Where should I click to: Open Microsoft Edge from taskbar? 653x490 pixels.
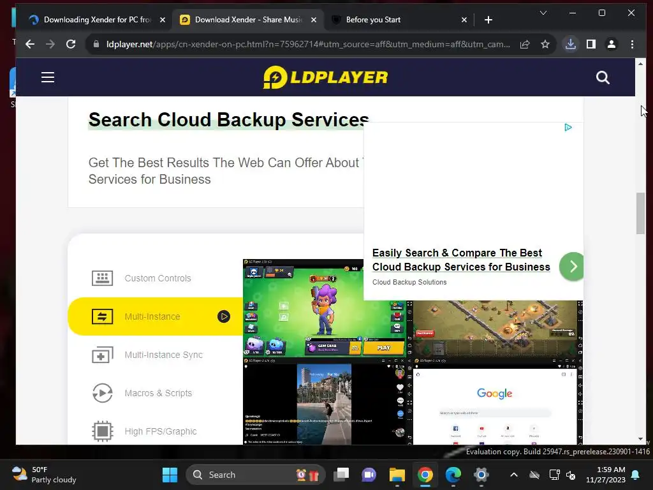453,475
